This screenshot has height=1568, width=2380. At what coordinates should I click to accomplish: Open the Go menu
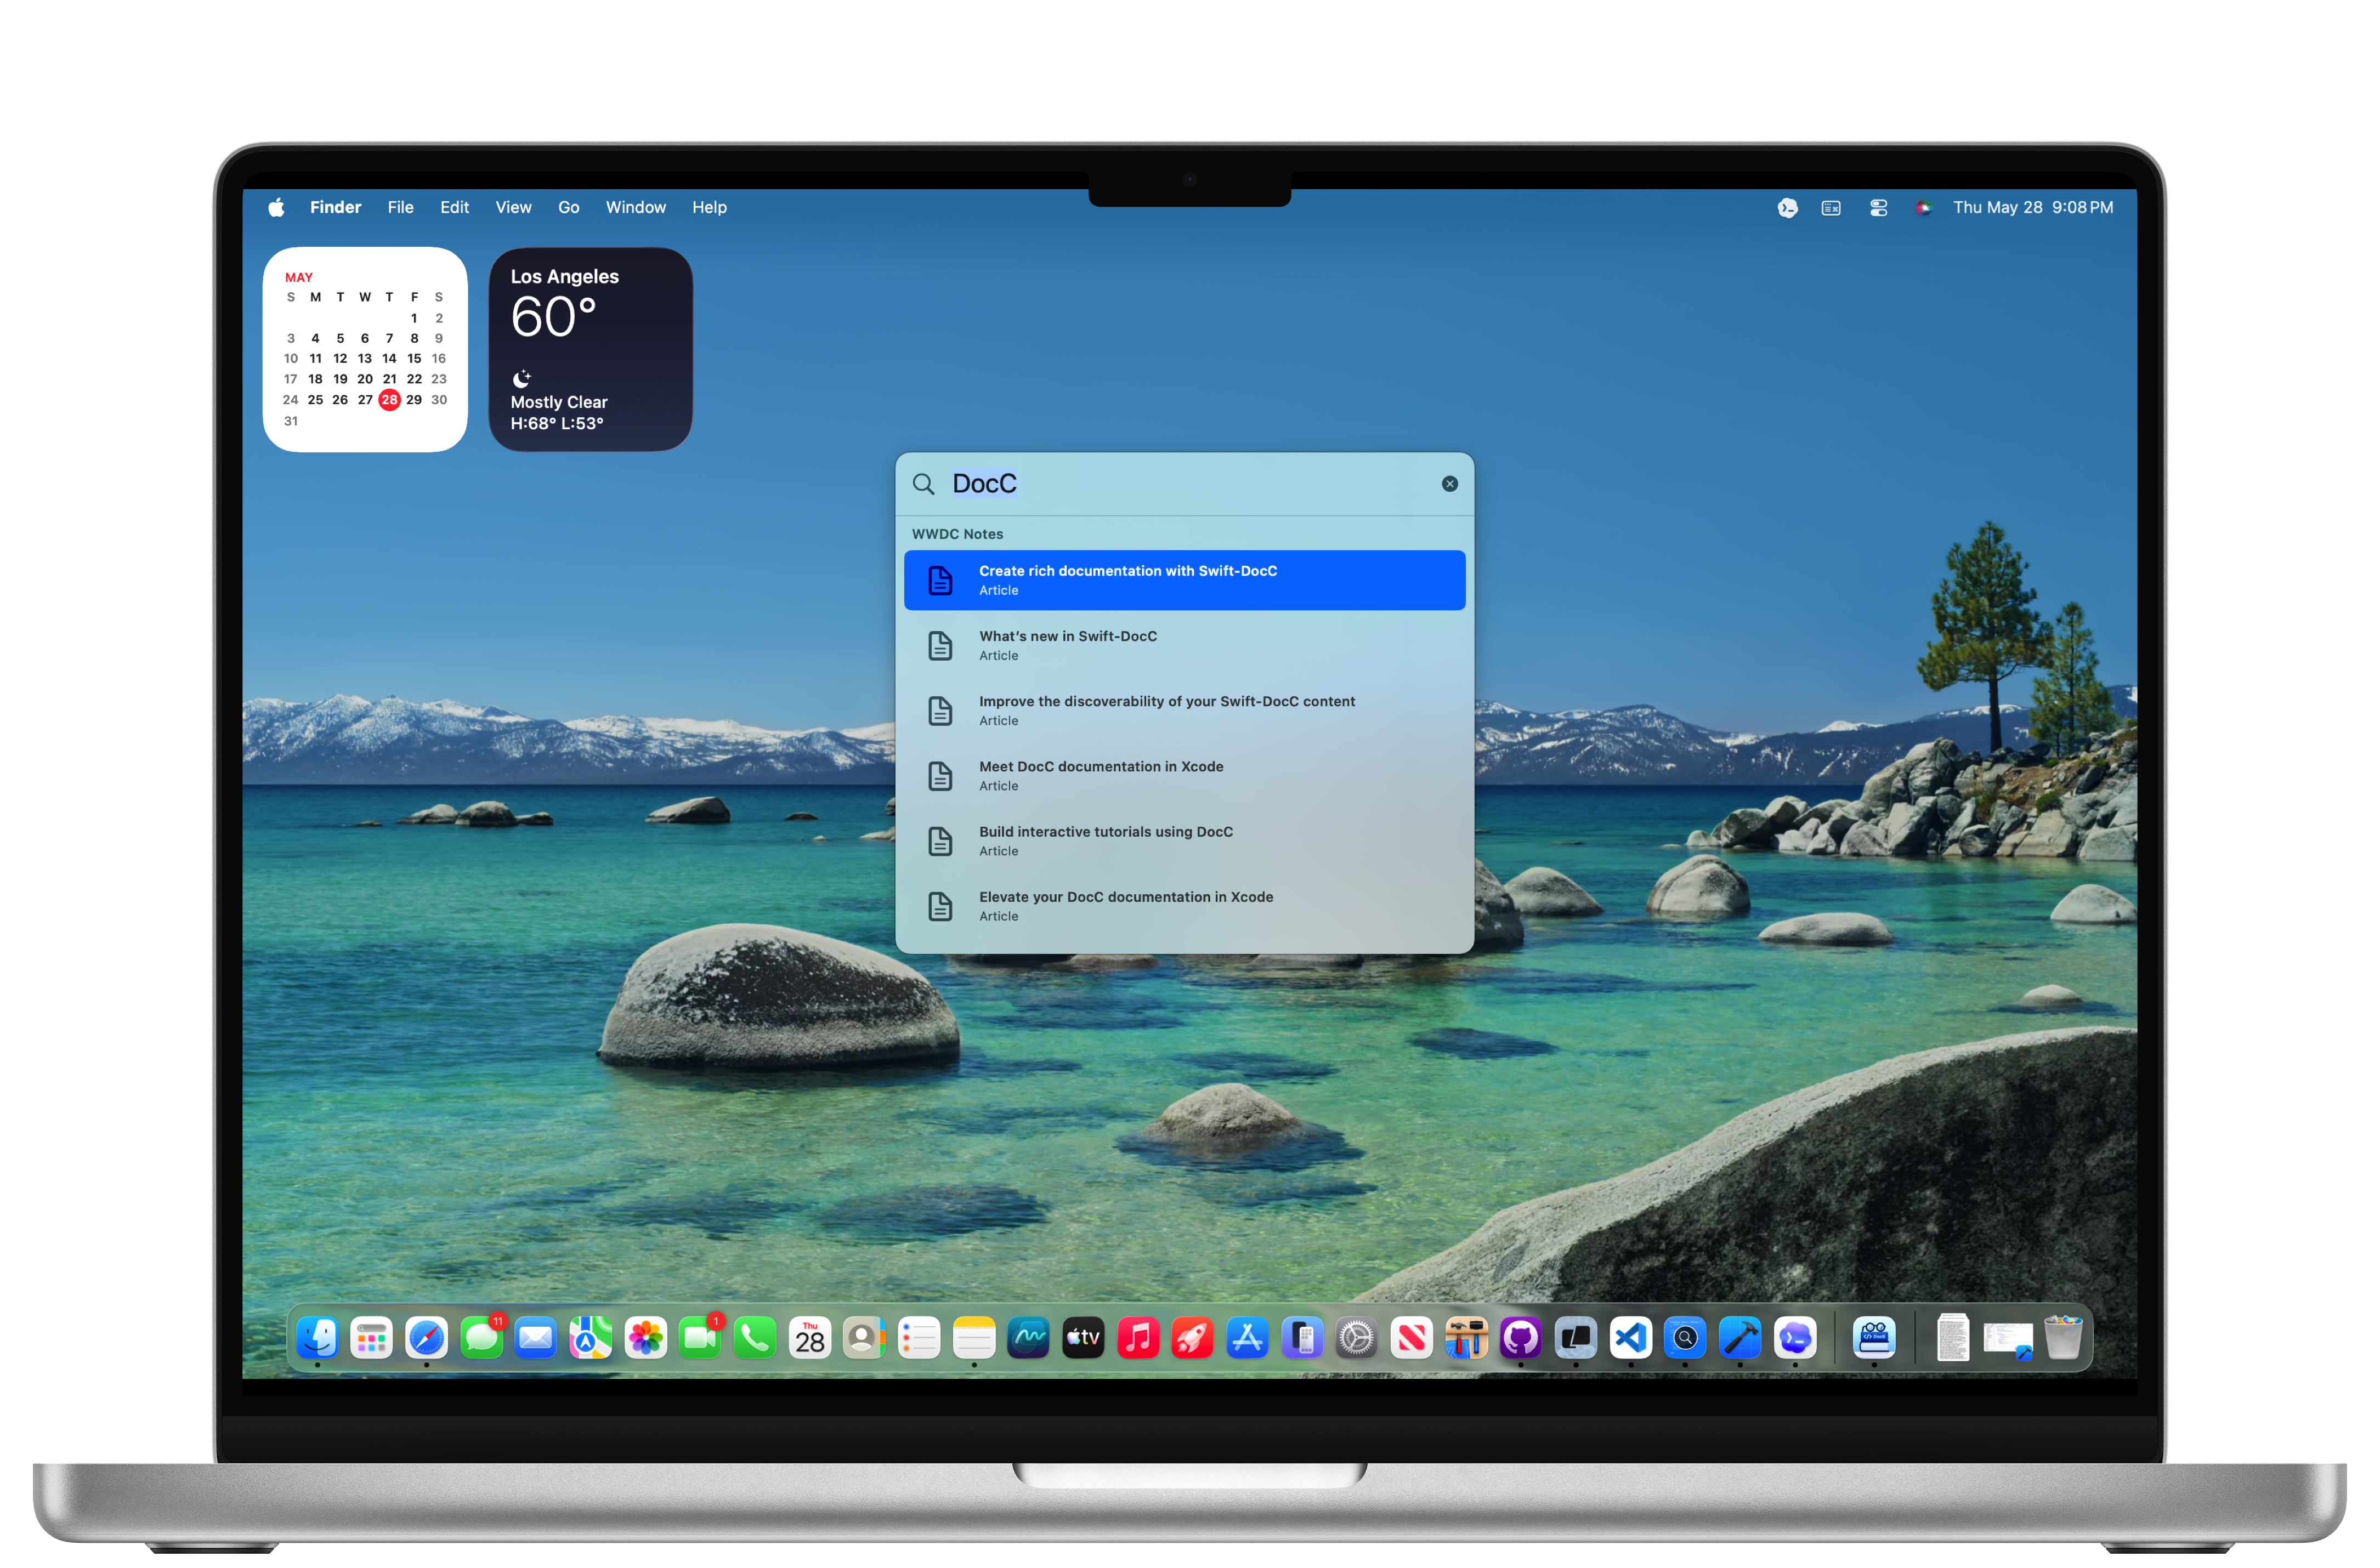568,207
